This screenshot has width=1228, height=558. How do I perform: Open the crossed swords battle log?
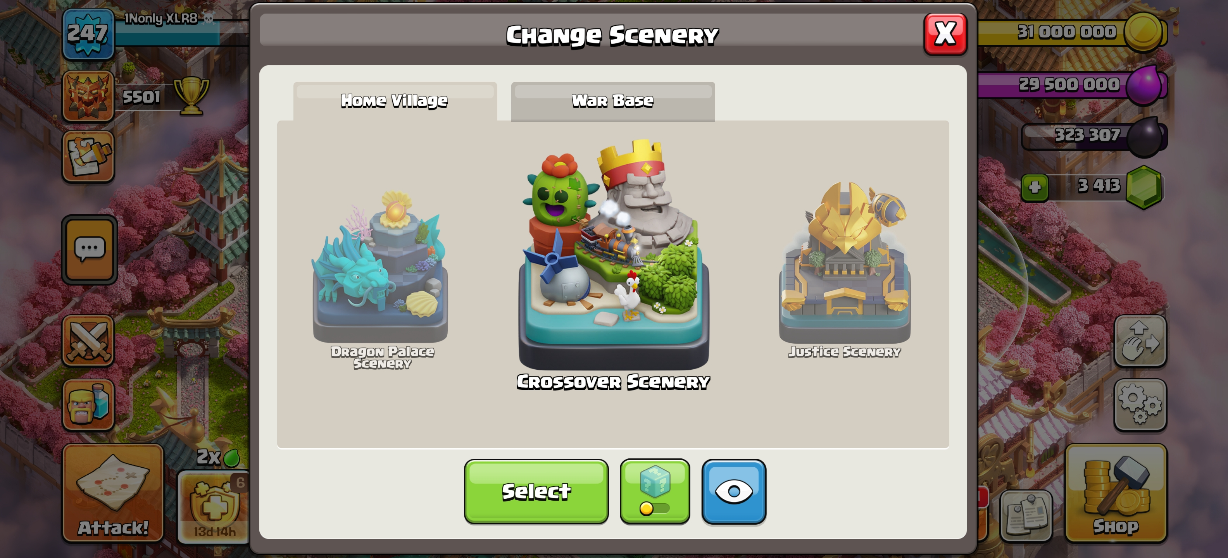[89, 341]
